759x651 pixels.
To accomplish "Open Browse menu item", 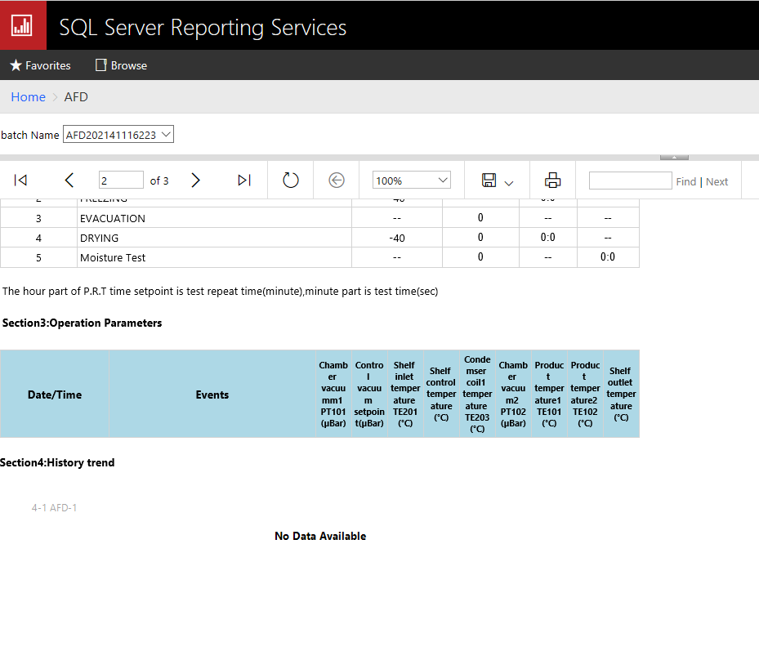I will [x=121, y=65].
